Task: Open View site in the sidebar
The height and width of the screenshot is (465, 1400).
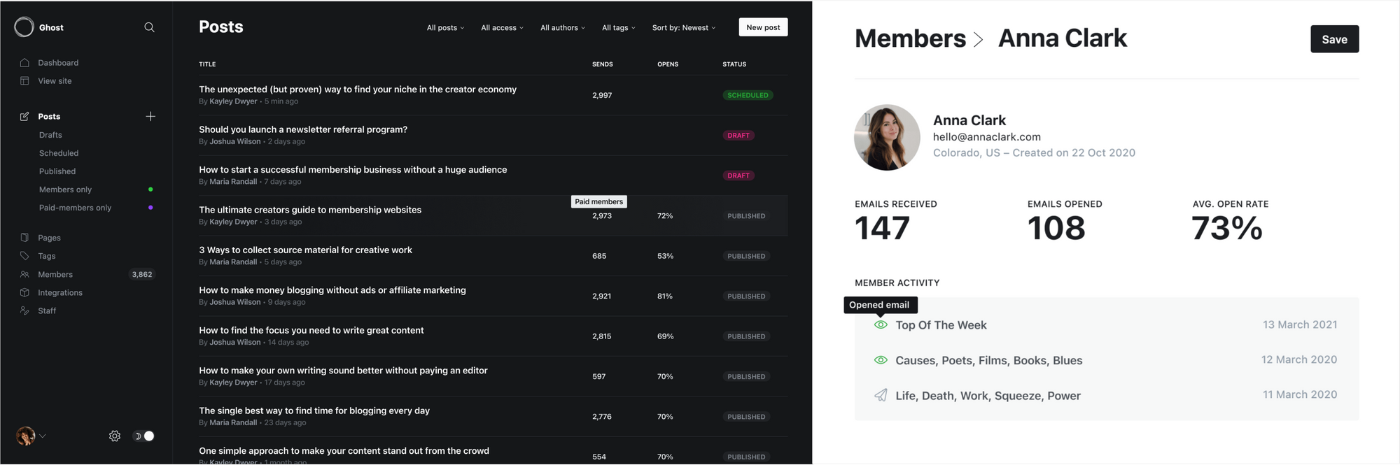Action: (x=55, y=81)
